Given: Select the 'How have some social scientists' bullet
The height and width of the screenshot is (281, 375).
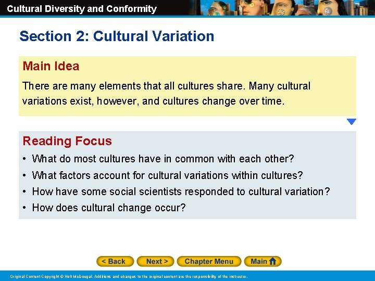Looking at the screenshot, I should click(181, 191).
